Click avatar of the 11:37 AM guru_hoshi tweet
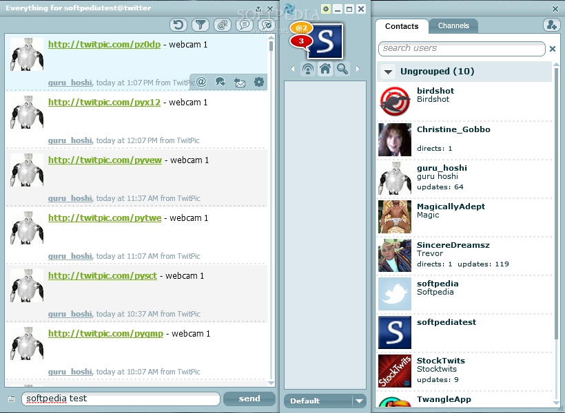The height and width of the screenshot is (413, 565). (27, 170)
